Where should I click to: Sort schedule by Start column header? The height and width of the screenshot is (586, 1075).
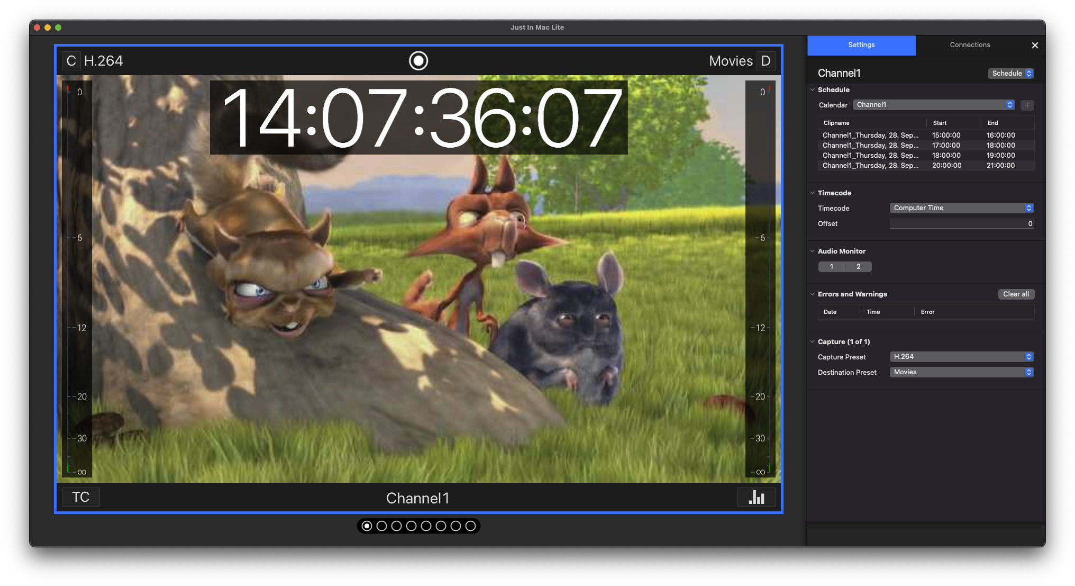[x=953, y=123]
